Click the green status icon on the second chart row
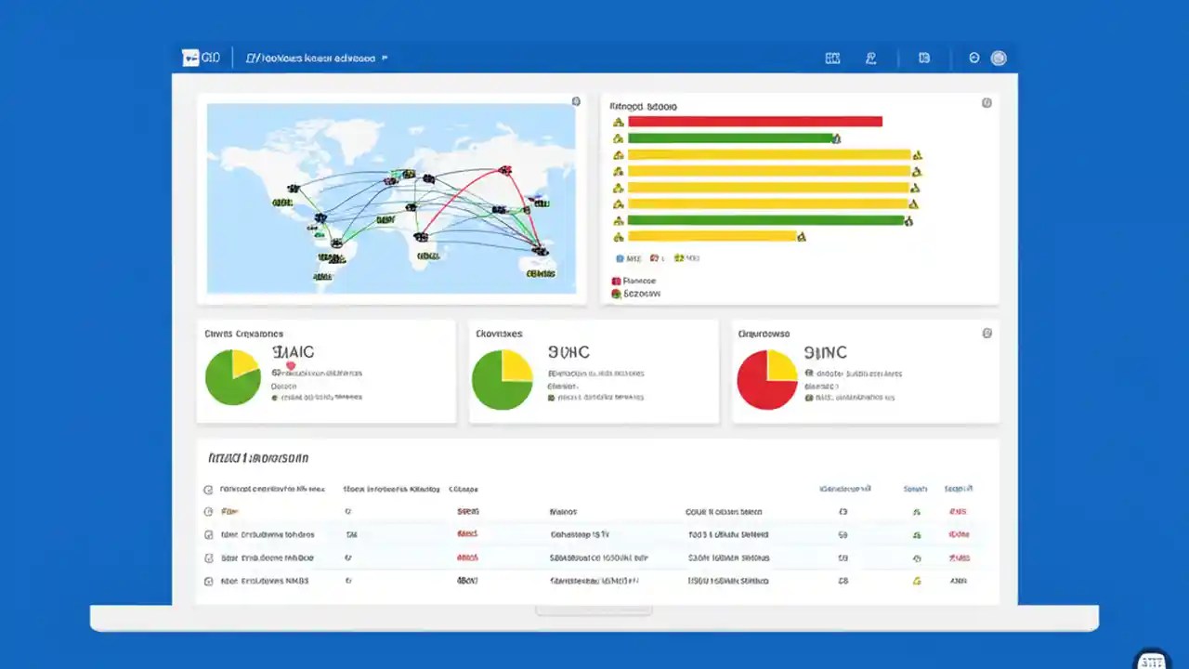The width and height of the screenshot is (1189, 669). [835, 138]
